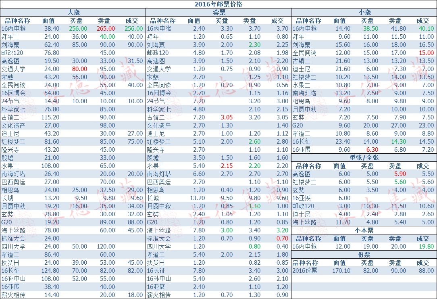Click 隆兴寺 in the 套票 table
The width and height of the screenshot is (437, 299).
coord(156,149)
